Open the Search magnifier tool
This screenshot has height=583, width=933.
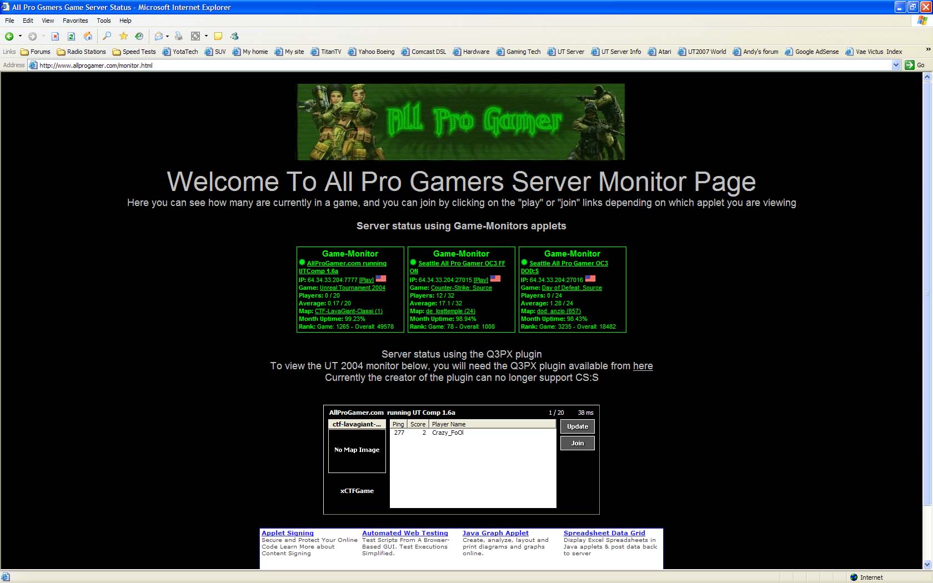(107, 36)
